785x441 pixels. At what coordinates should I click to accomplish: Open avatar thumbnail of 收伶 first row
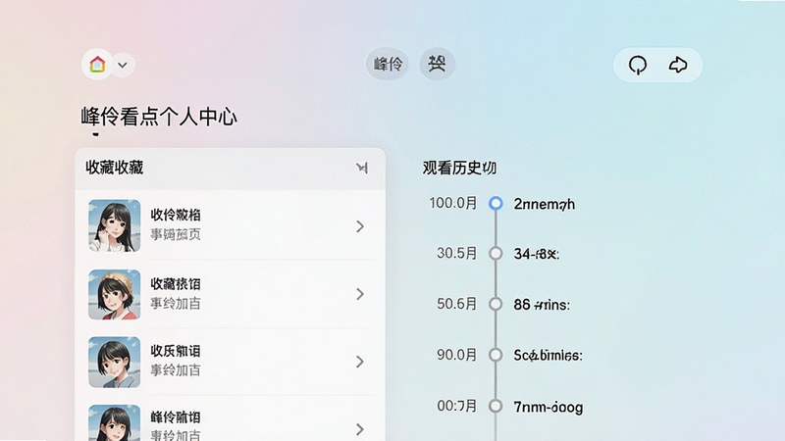click(115, 225)
